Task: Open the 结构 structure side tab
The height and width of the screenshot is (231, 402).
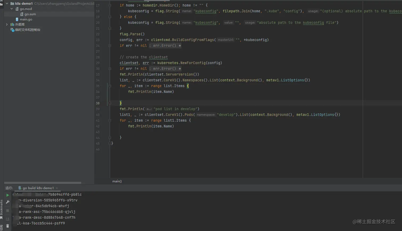Action: pyautogui.click(x=1, y=228)
